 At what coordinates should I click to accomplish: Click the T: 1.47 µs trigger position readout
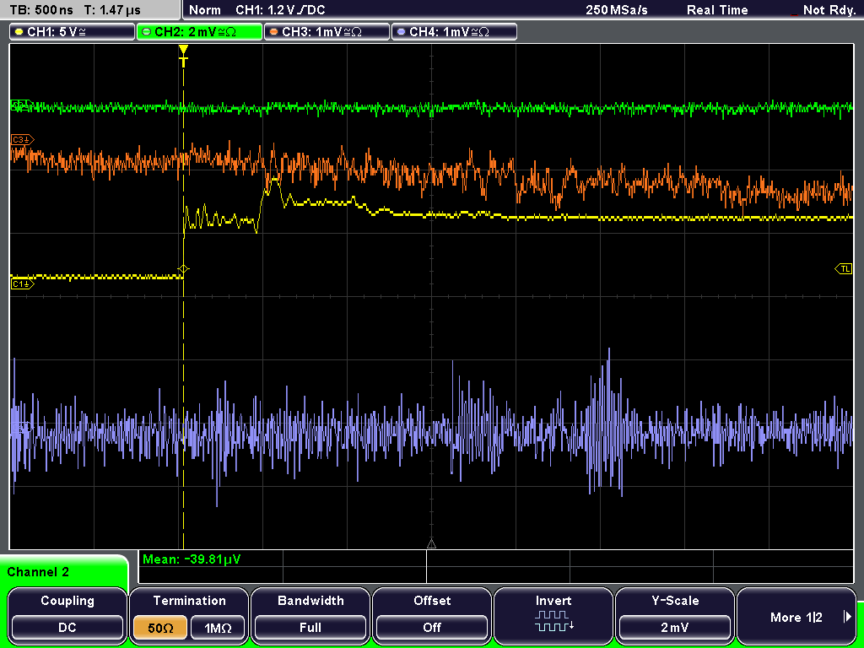(x=112, y=10)
